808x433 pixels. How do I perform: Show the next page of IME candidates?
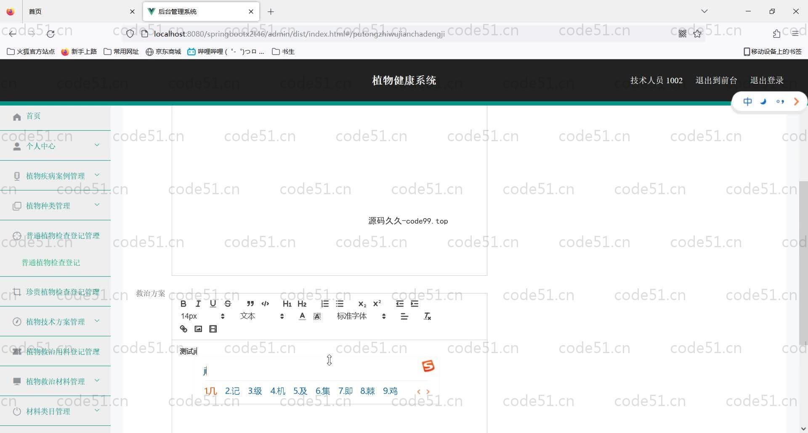click(x=428, y=391)
